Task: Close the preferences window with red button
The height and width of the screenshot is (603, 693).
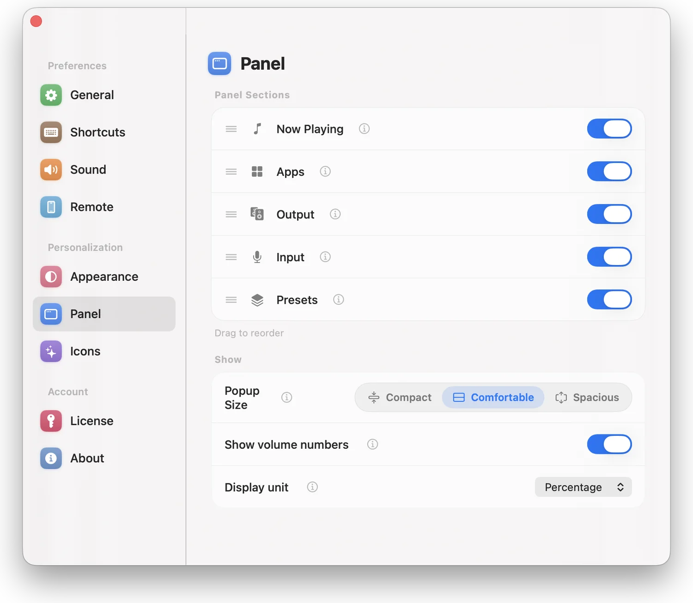Action: pyautogui.click(x=36, y=21)
